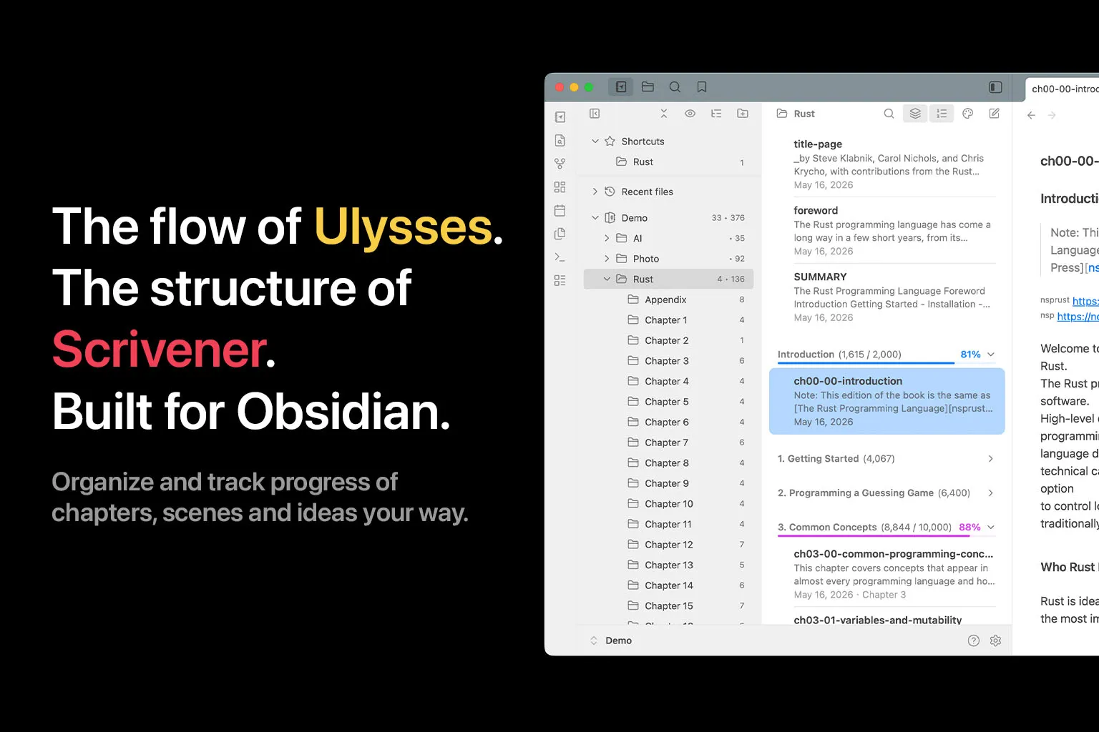Toggle hidden items with the eye icon
This screenshot has height=732, width=1099.
coord(690,114)
